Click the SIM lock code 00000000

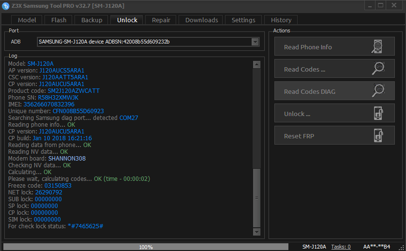coord(47,220)
